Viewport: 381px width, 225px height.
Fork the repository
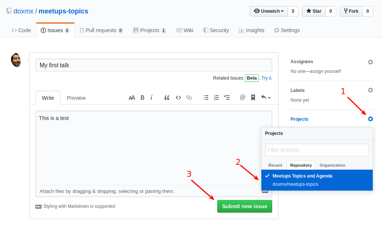pos(351,11)
